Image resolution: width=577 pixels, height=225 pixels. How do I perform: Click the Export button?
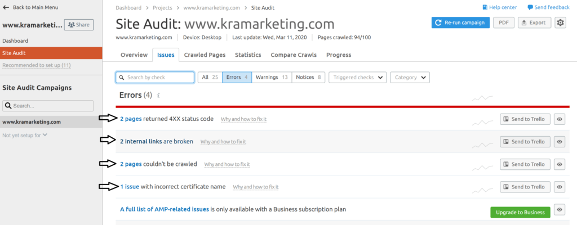[534, 22]
